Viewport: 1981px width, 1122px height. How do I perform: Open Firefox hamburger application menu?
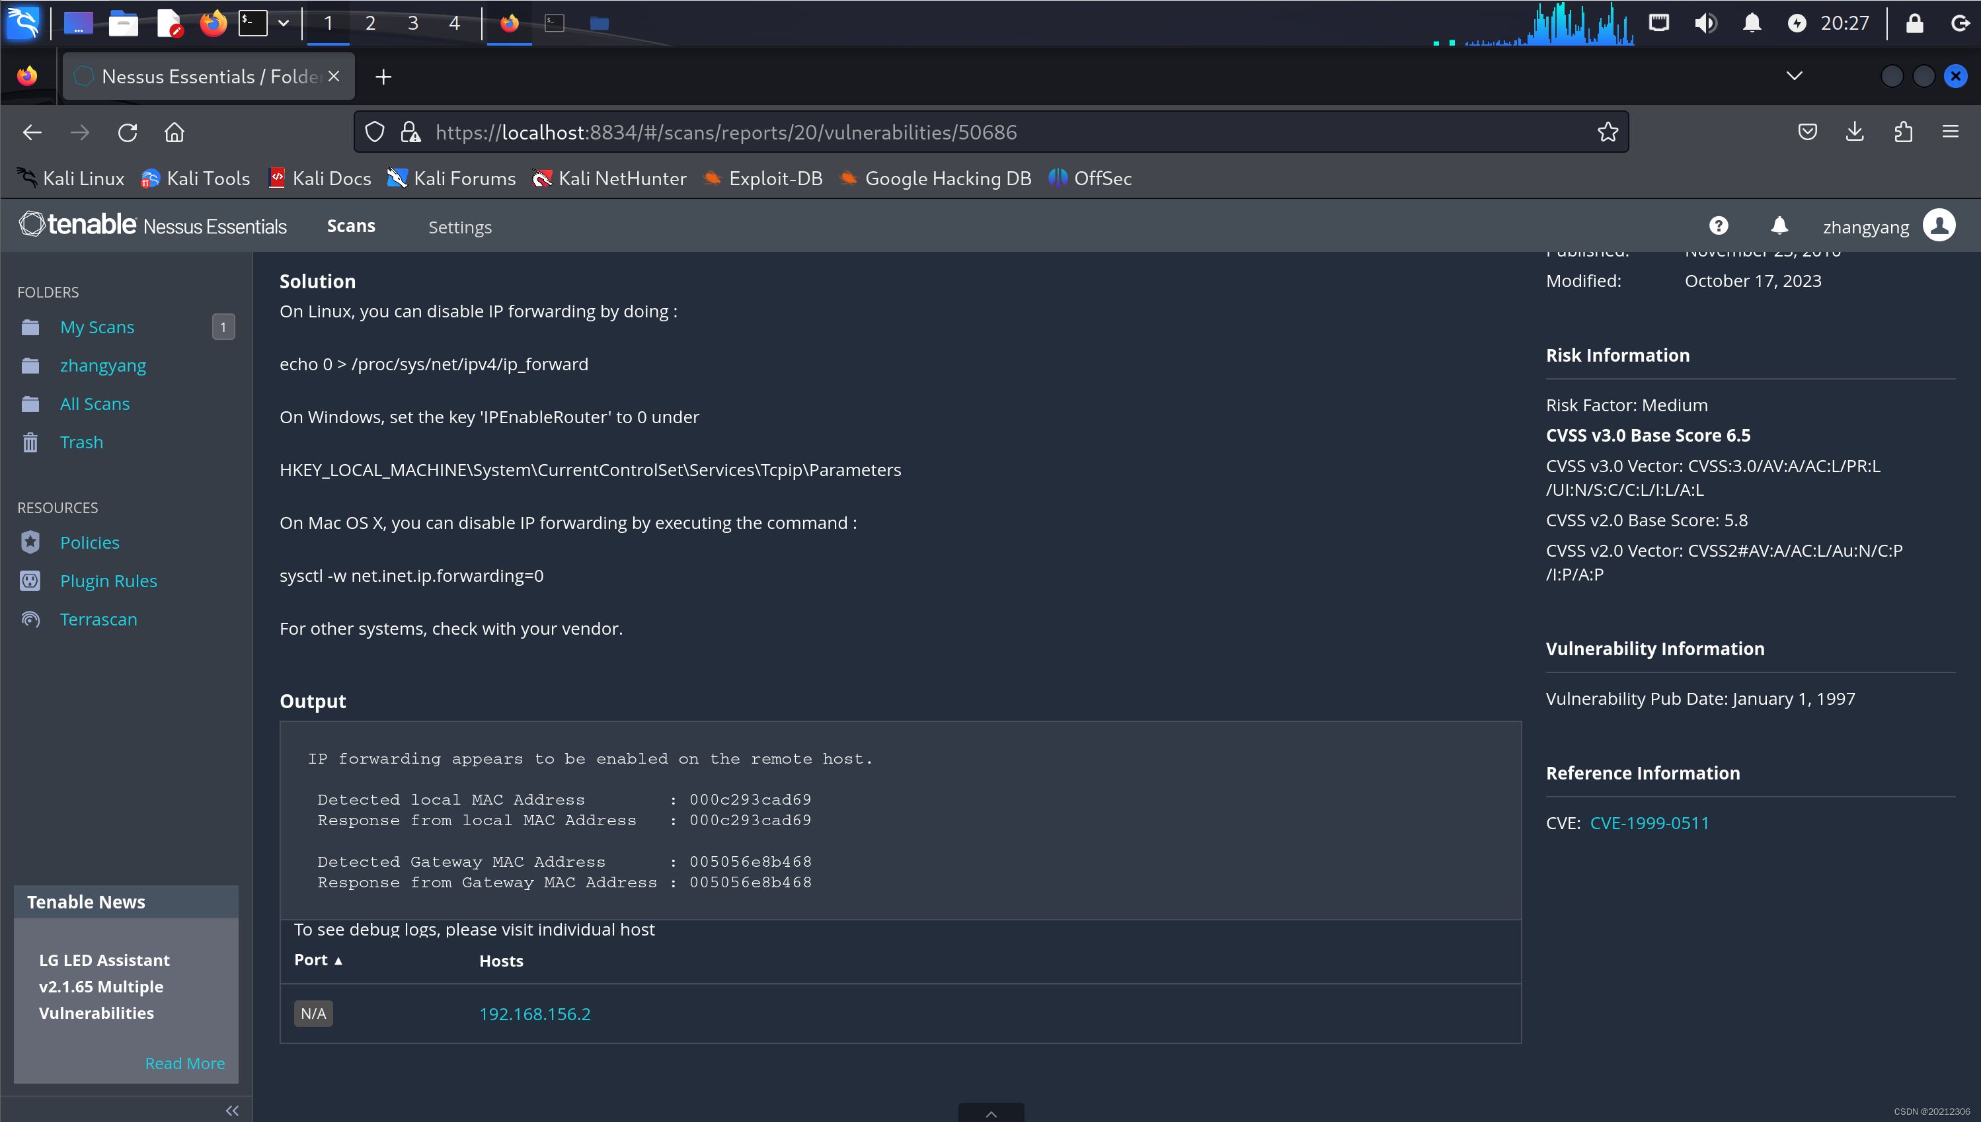click(1950, 132)
